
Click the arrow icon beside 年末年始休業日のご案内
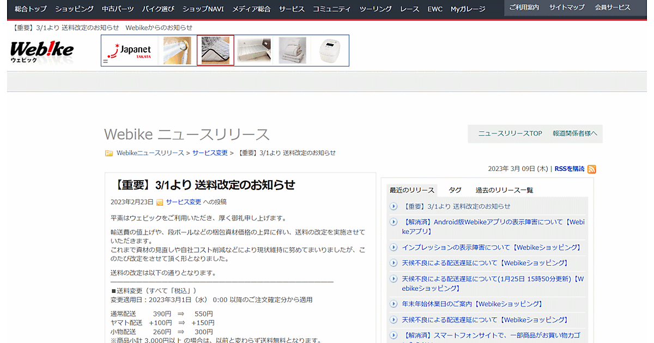point(392,304)
